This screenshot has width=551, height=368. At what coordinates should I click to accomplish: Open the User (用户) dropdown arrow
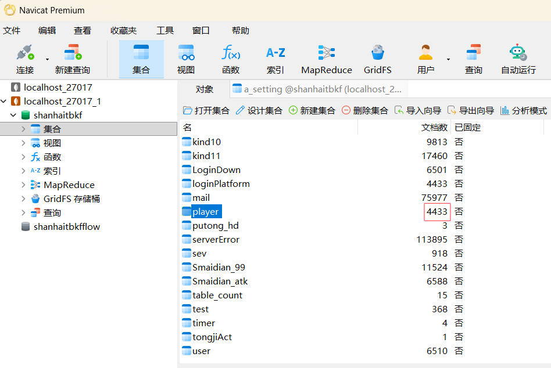click(448, 59)
